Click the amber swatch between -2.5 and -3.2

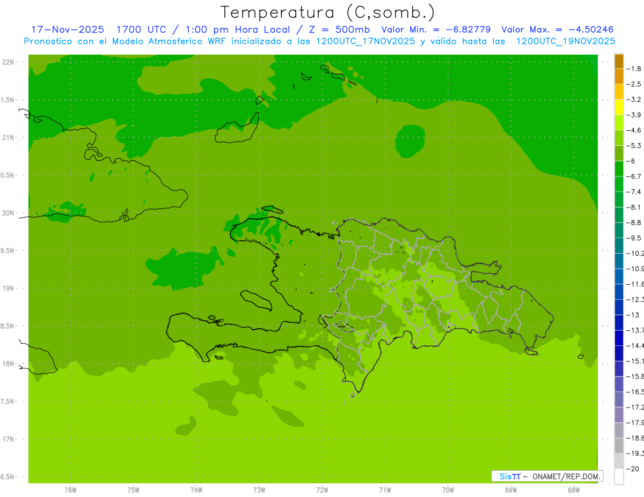pos(619,92)
